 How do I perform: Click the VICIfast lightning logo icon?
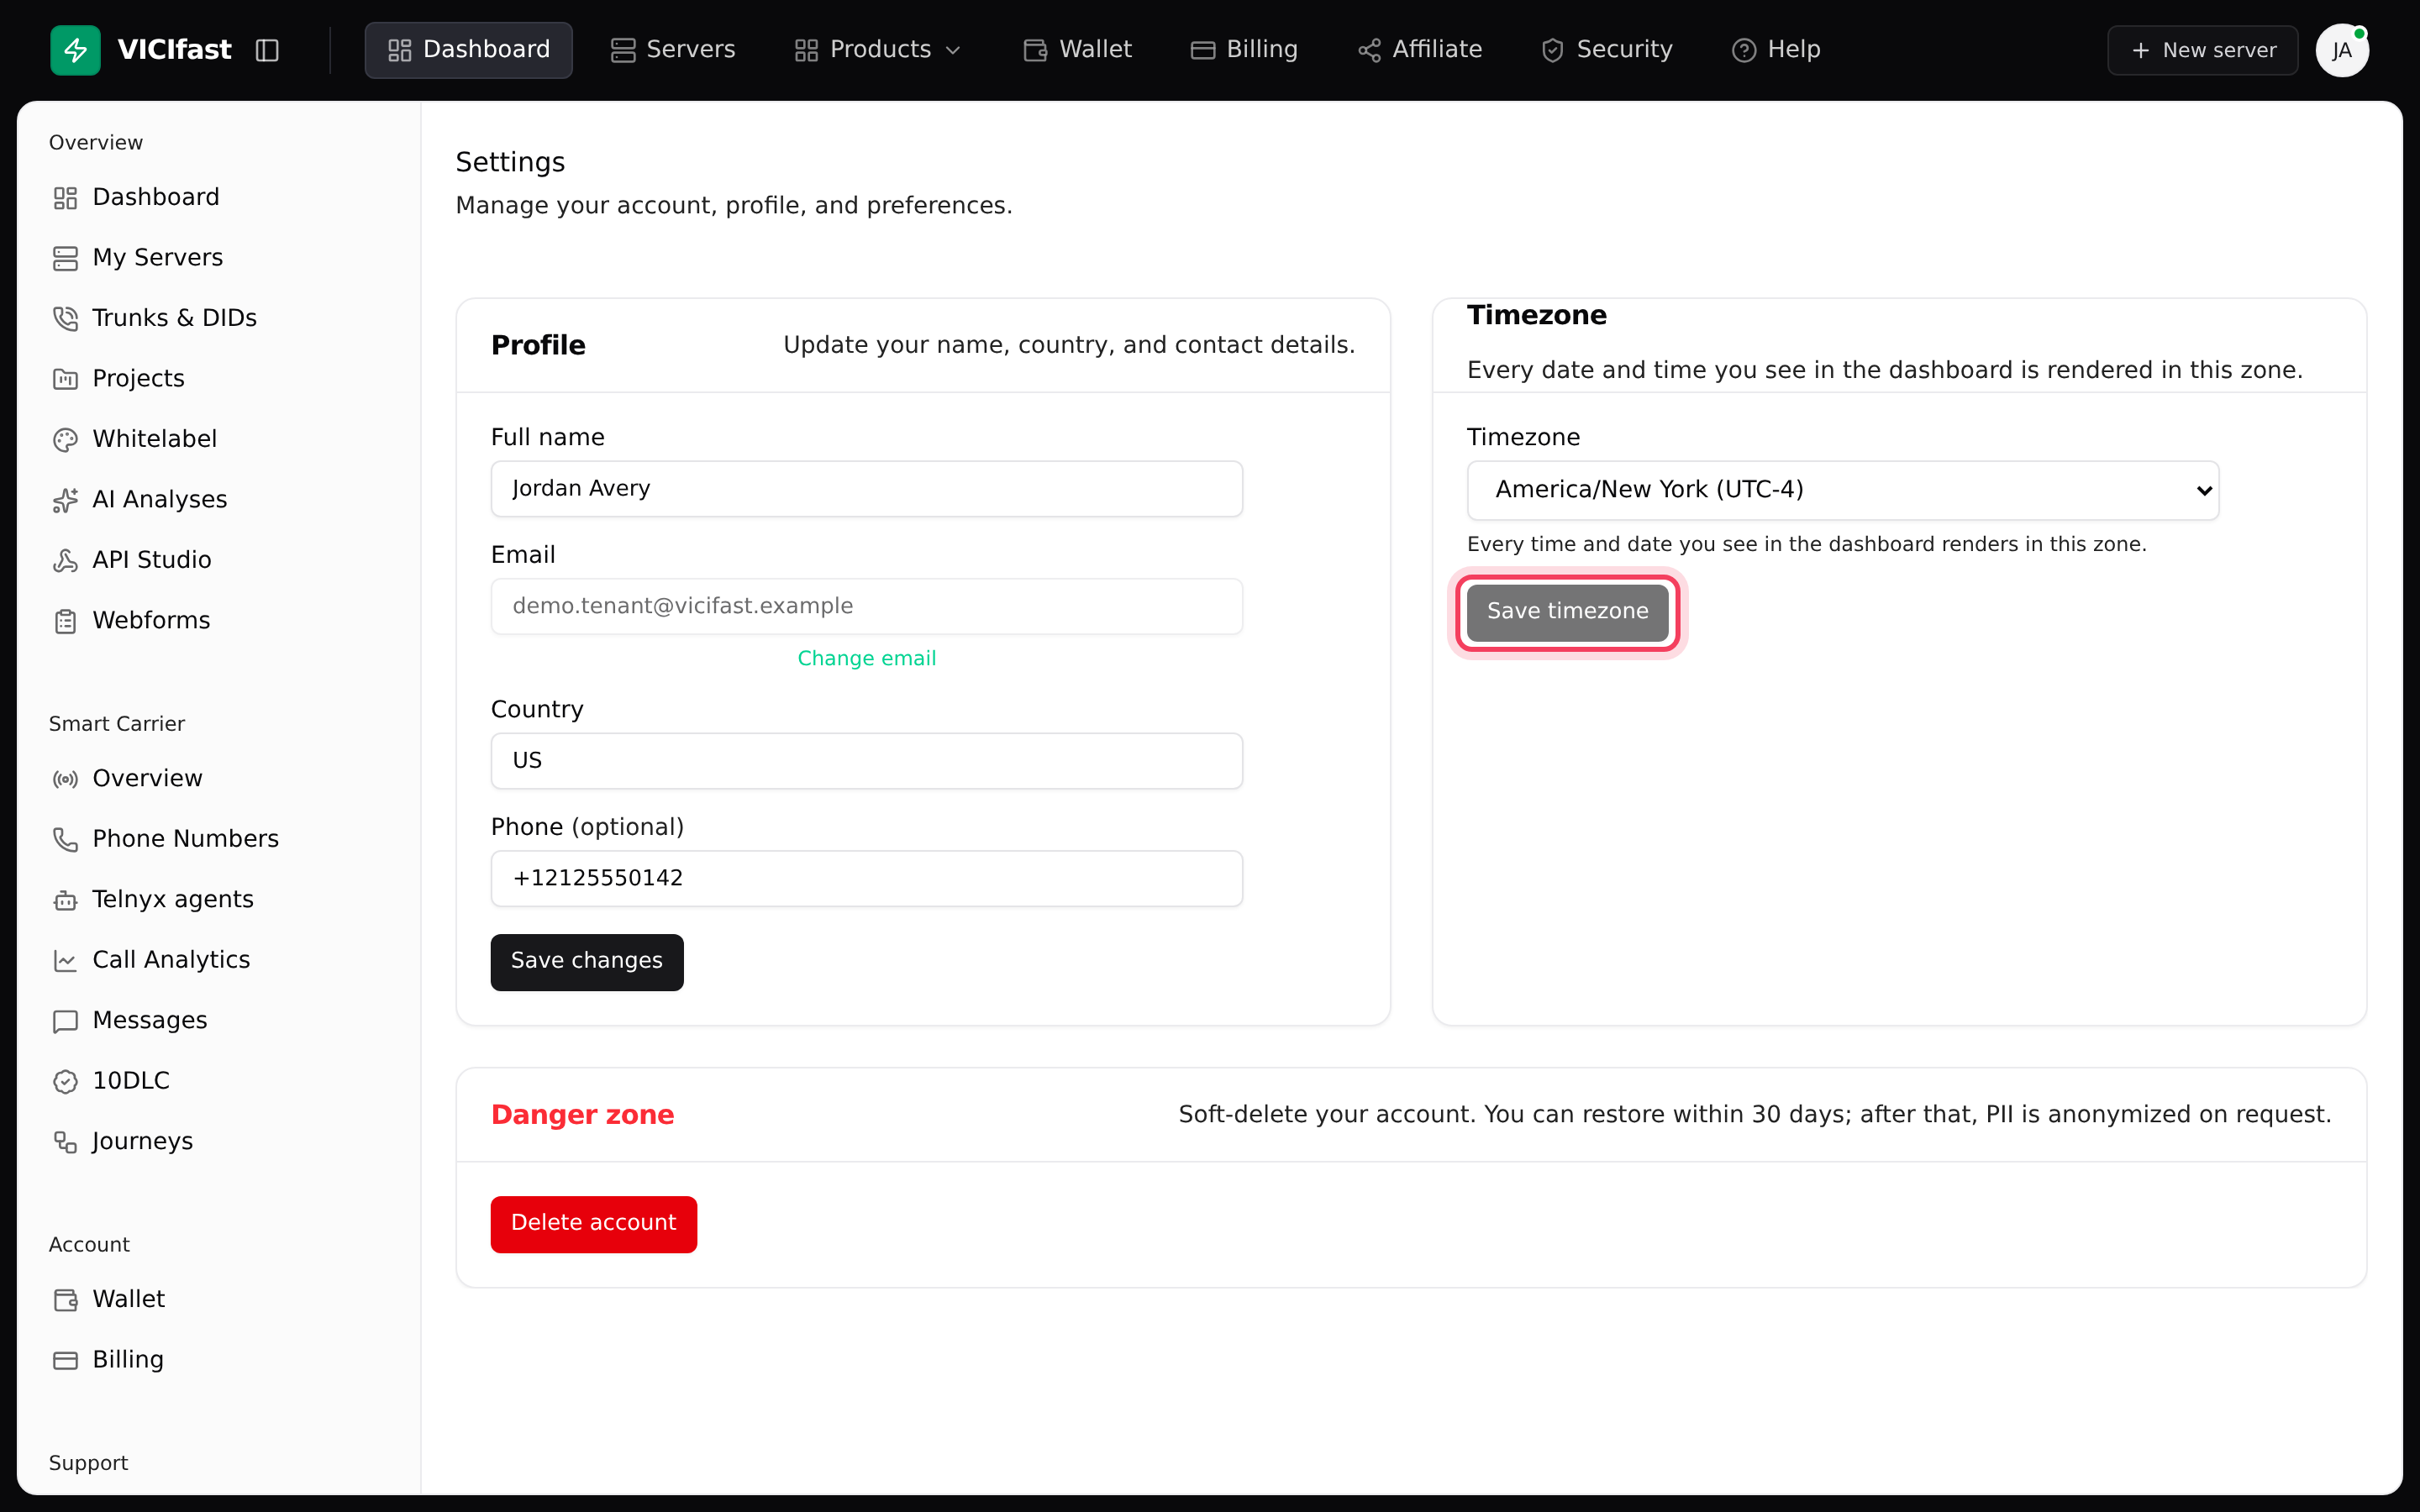pyautogui.click(x=75, y=50)
